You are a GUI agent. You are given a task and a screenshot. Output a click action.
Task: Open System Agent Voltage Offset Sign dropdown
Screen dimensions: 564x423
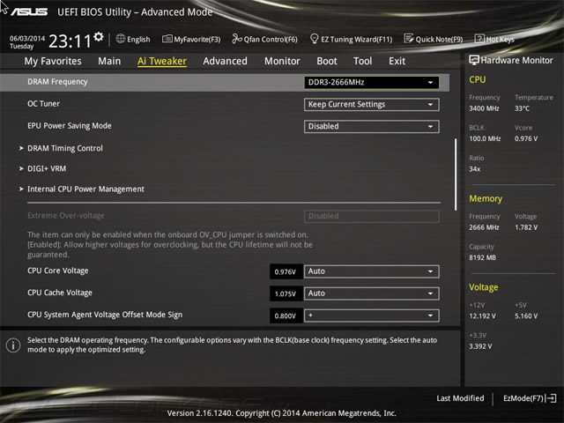(372, 315)
